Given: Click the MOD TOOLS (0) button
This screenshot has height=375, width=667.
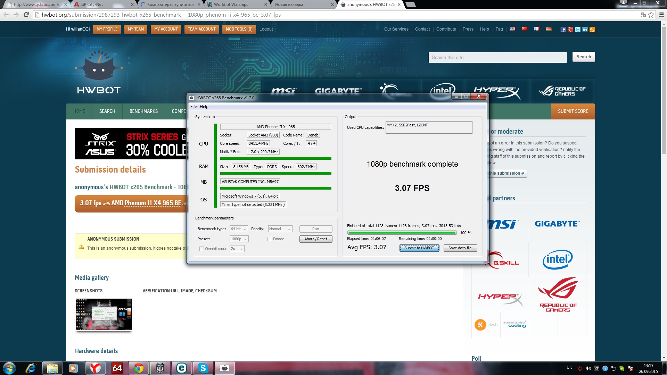Looking at the screenshot, I should pos(239,29).
